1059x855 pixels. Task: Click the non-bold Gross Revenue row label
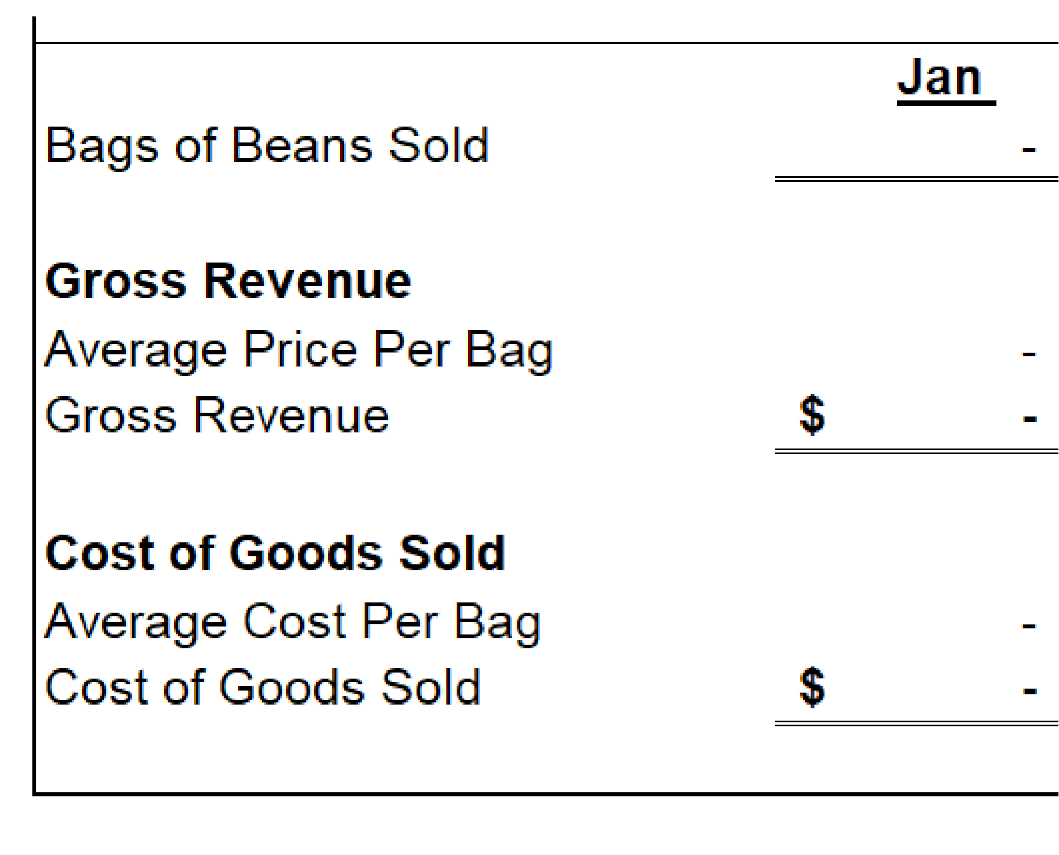pyautogui.click(x=217, y=416)
